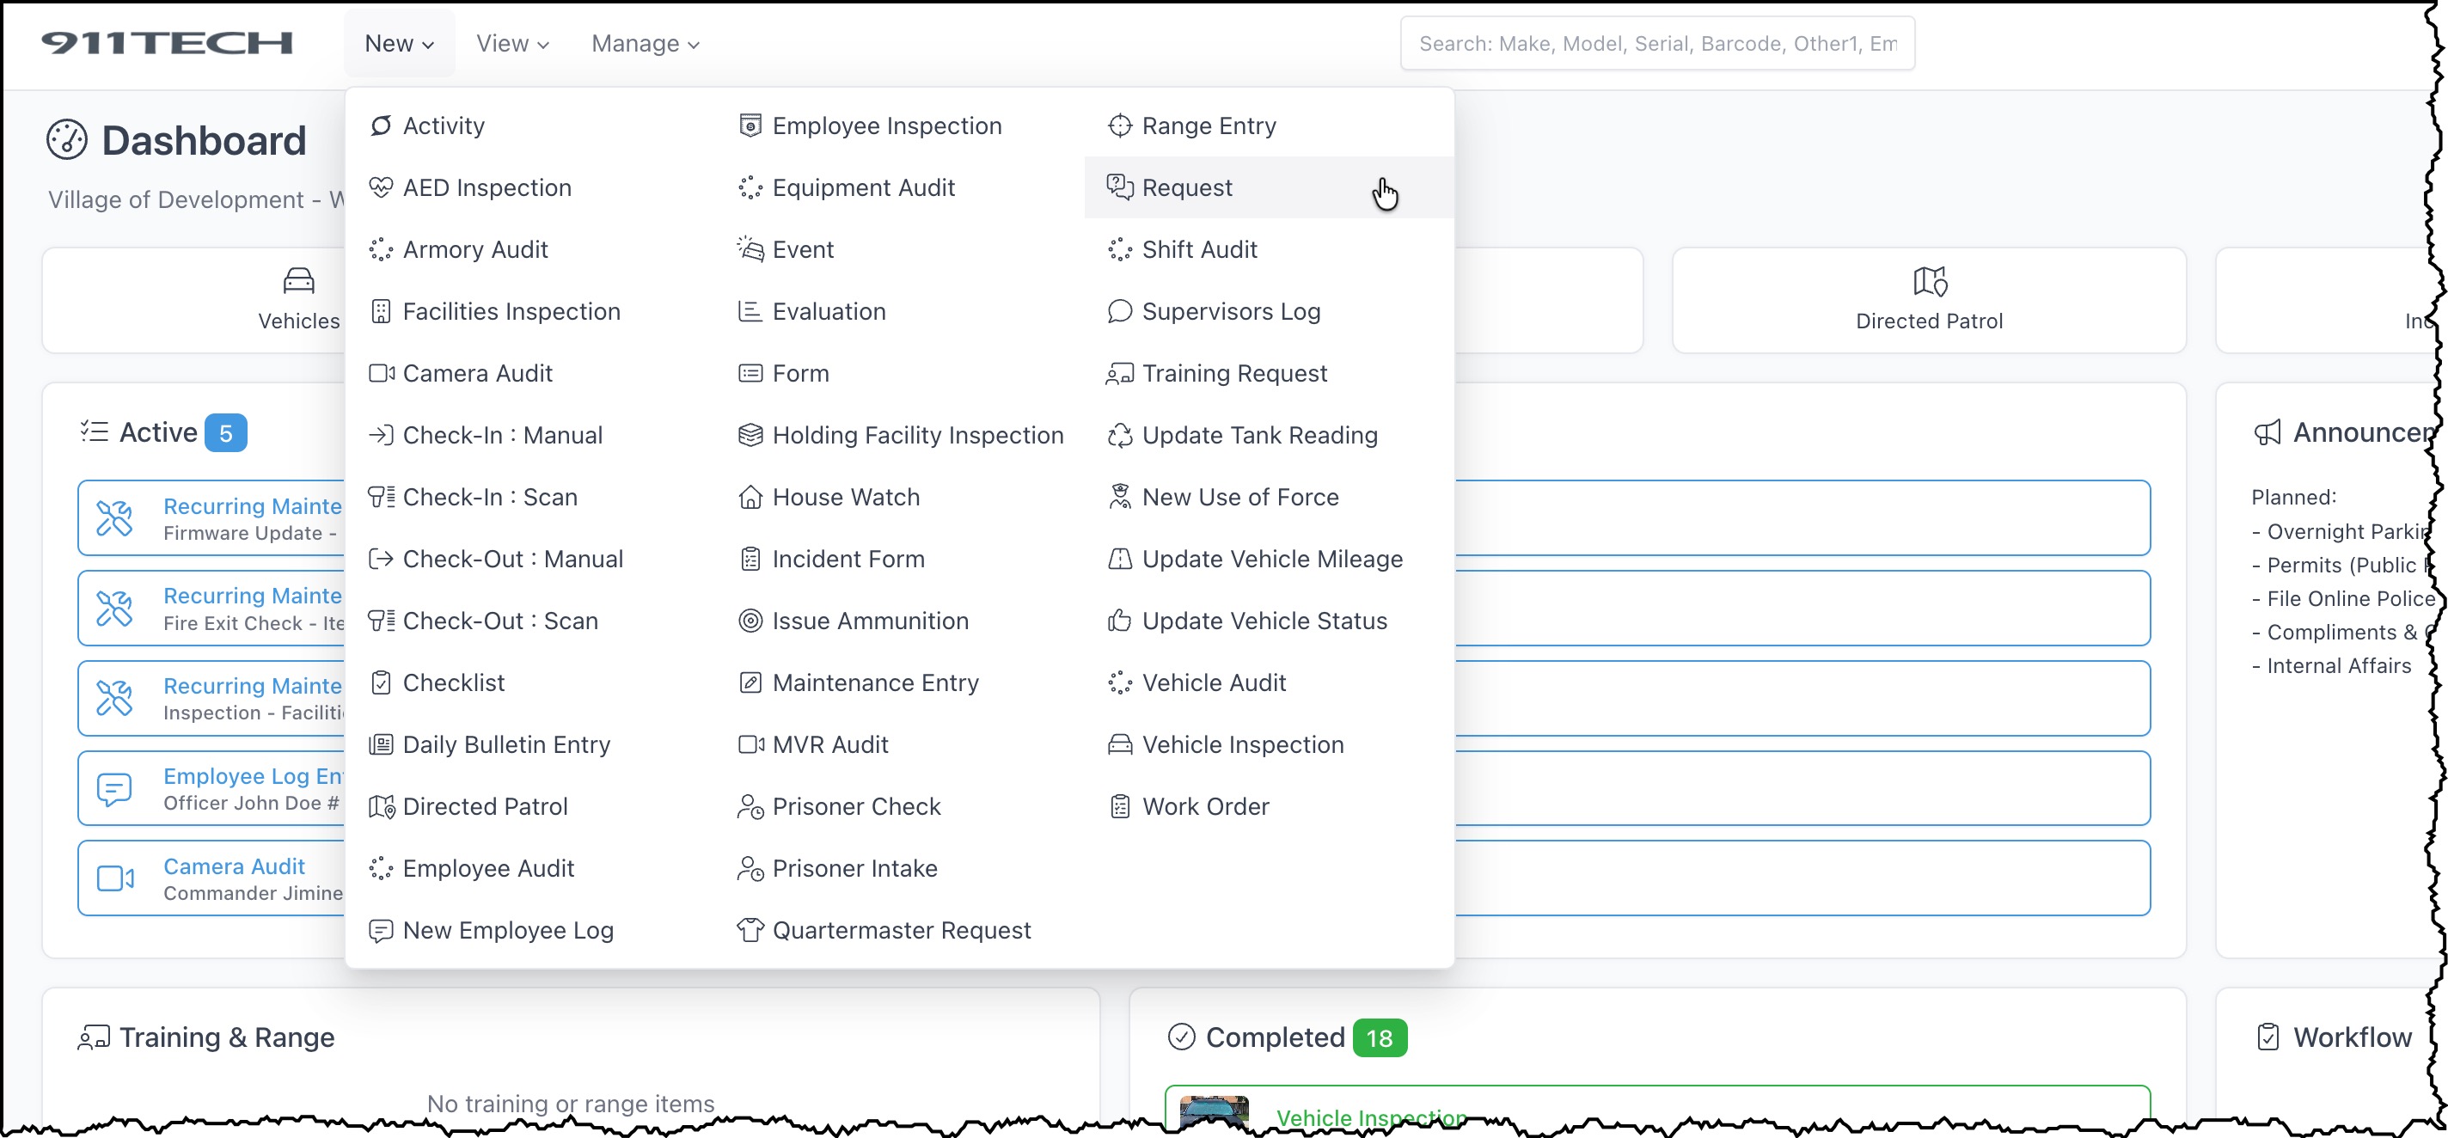The height and width of the screenshot is (1138, 2448).
Task: Open the completed Vehicle Inspection link
Action: (1369, 1117)
